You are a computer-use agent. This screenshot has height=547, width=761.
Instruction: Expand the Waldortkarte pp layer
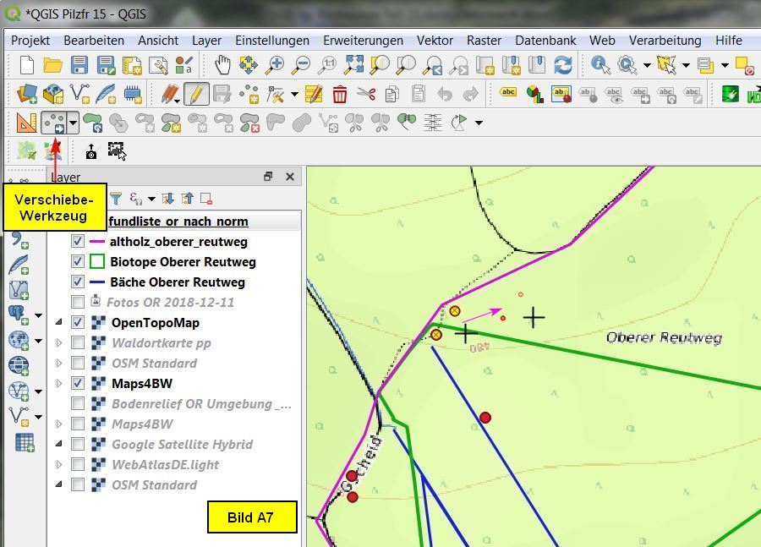[59, 343]
